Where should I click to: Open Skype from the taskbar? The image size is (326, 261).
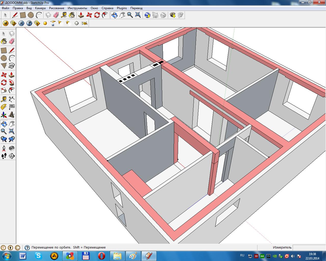(x=38, y=256)
